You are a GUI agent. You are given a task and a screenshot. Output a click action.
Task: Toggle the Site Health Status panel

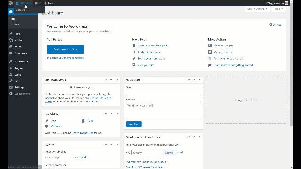117,80
